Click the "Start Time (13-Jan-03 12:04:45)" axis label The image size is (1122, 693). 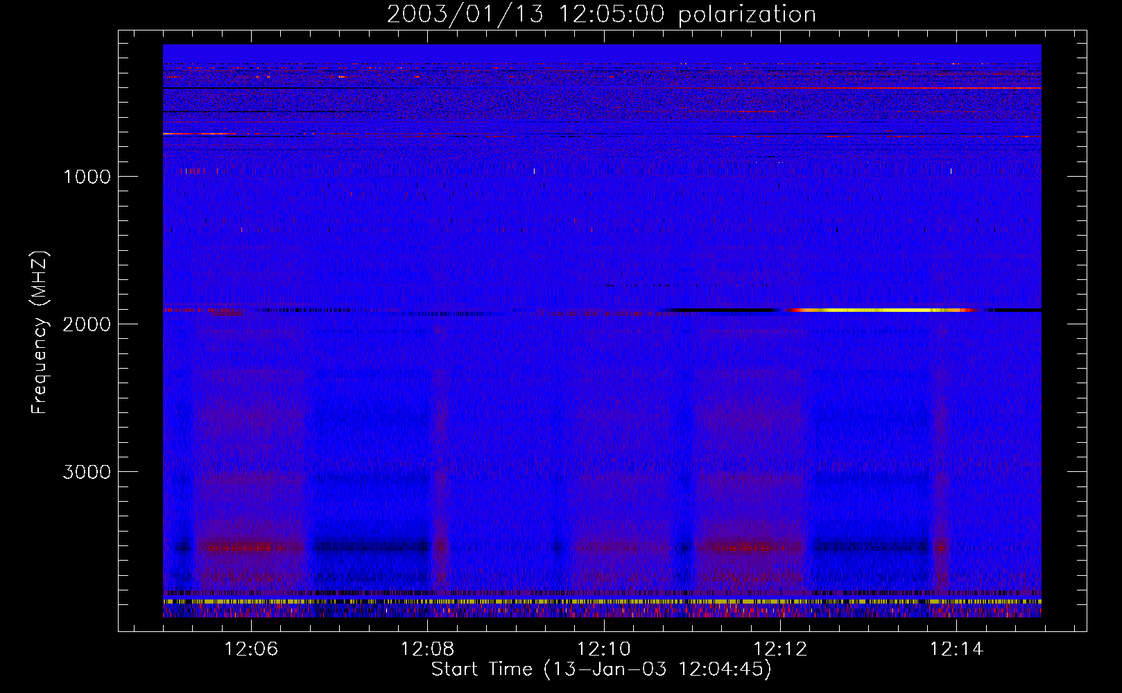click(601, 669)
